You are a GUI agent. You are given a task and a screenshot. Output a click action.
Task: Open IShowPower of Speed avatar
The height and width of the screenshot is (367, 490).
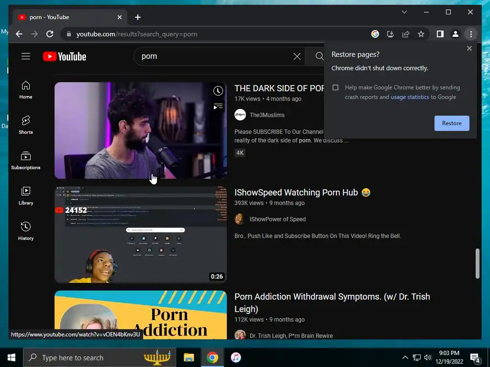point(240,219)
